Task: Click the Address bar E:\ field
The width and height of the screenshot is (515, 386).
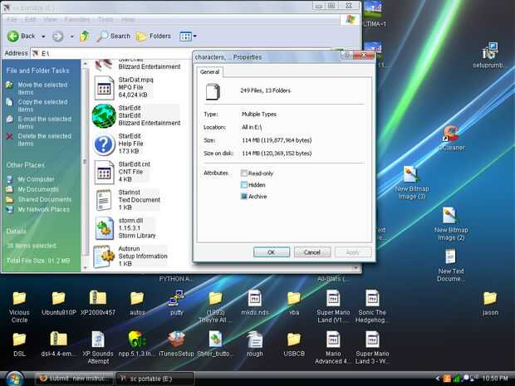Action: coord(111,53)
